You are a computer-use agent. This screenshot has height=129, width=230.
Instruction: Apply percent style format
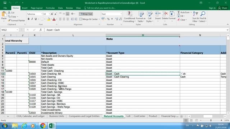tap(108, 19)
